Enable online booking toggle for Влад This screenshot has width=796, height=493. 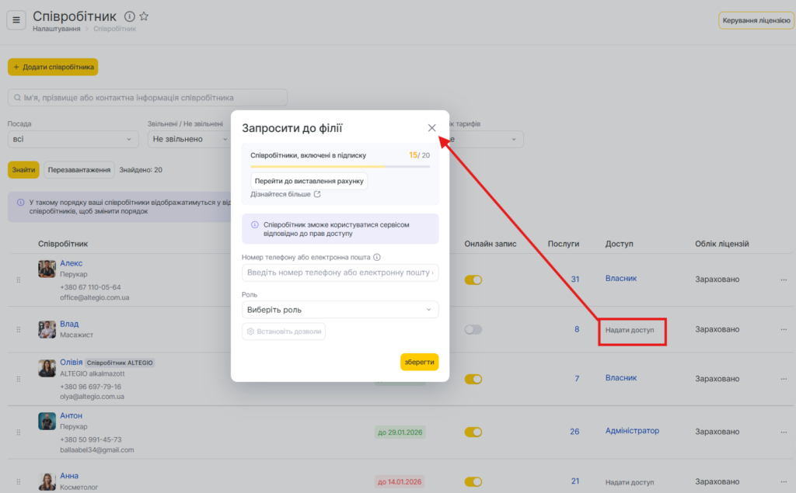[x=473, y=329]
